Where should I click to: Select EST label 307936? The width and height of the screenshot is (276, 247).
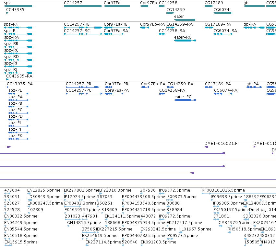click(x=148, y=190)
